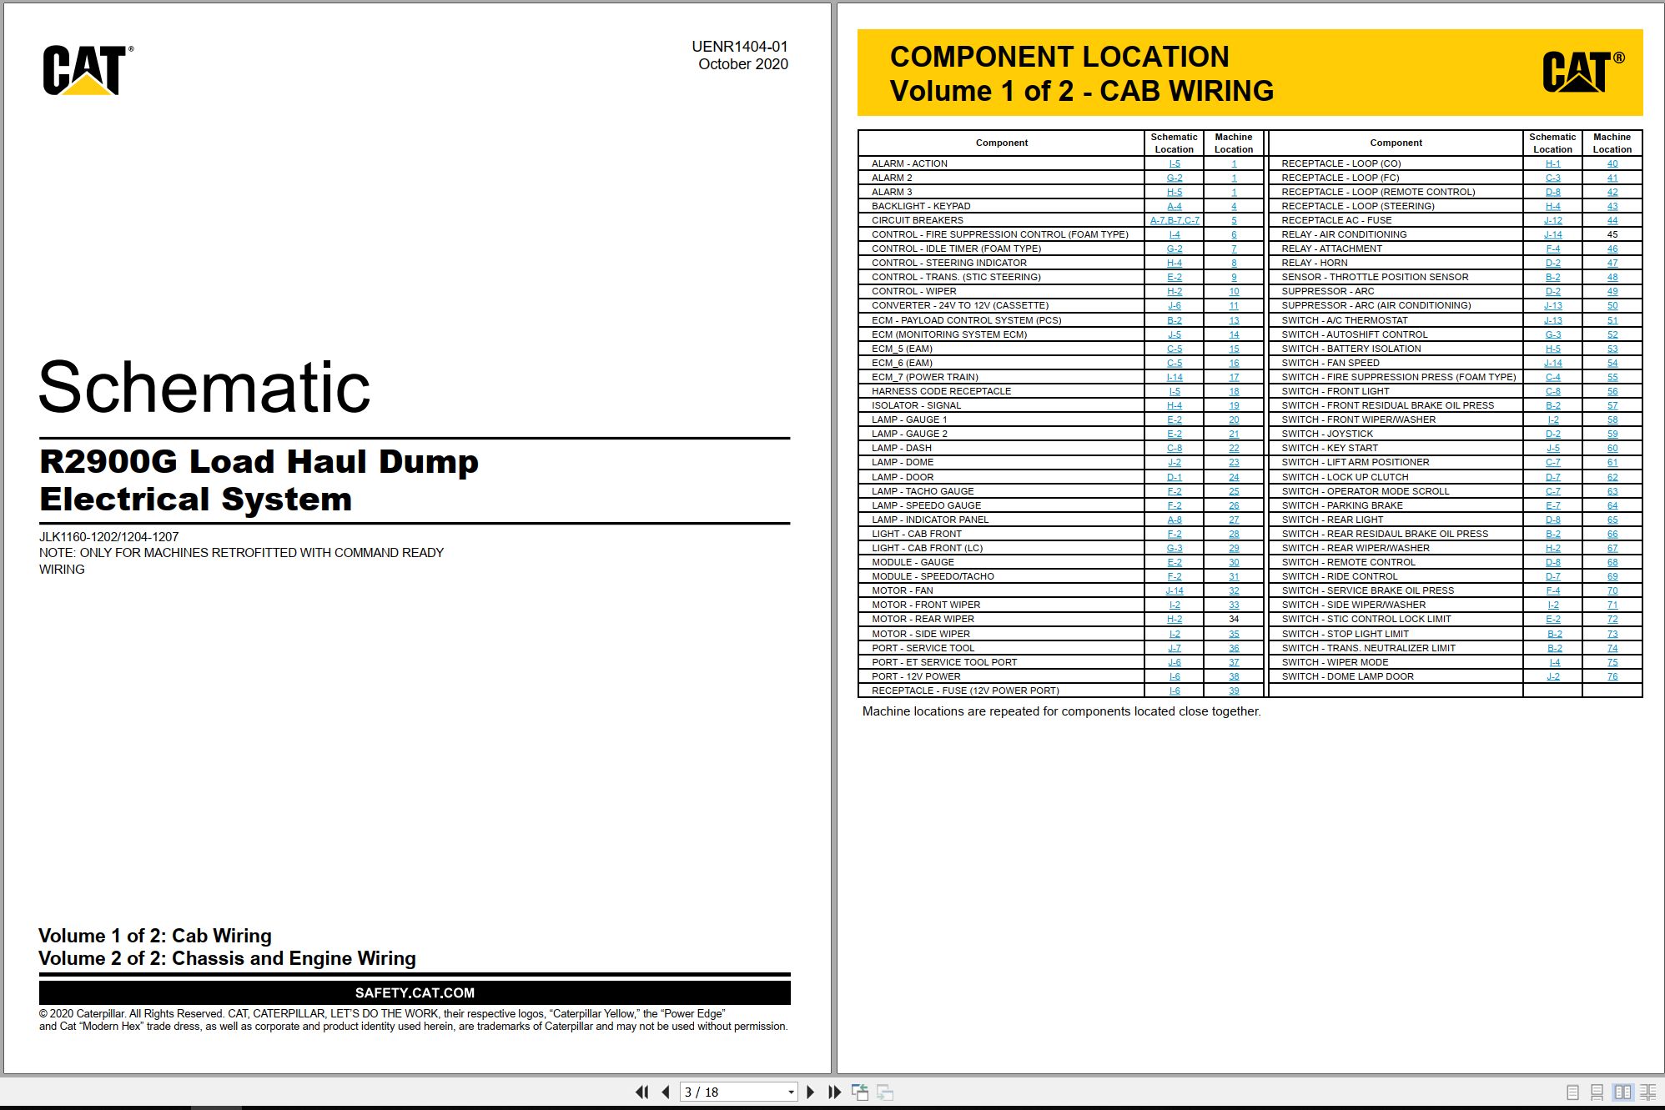Viewport: 1665px width, 1110px height.
Task: Open schematic link J-5 for SWITCH - KEY START
Action: 1552,448
